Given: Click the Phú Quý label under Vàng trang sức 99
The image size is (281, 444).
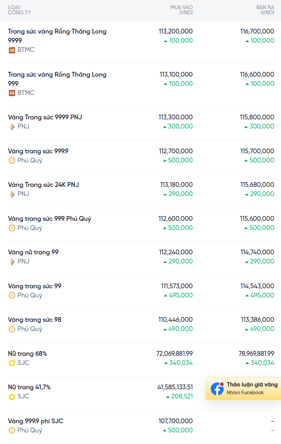Looking at the screenshot, I should 29,295.
